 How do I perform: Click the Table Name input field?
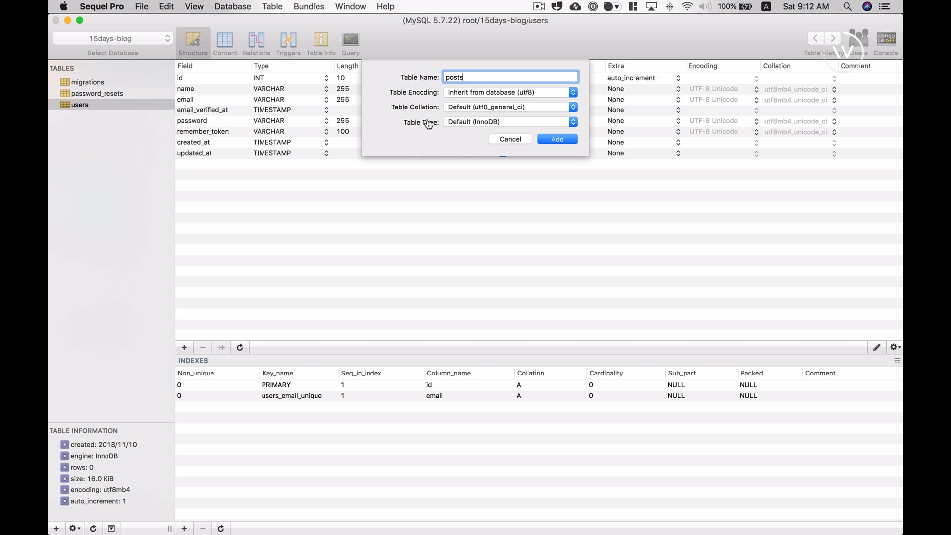click(510, 77)
